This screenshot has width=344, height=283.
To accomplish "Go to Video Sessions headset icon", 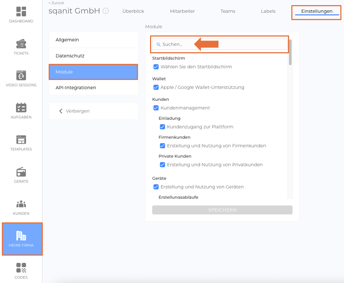I will [21, 76].
